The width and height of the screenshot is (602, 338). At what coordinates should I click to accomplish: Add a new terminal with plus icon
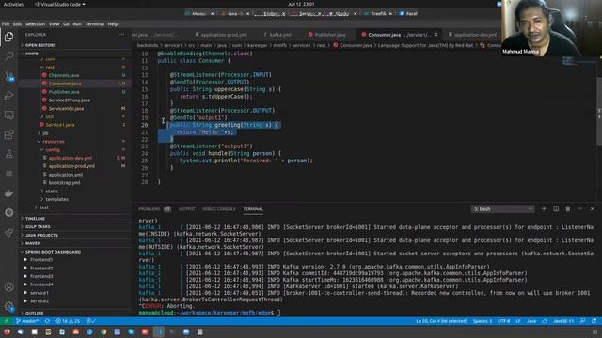pos(544,208)
